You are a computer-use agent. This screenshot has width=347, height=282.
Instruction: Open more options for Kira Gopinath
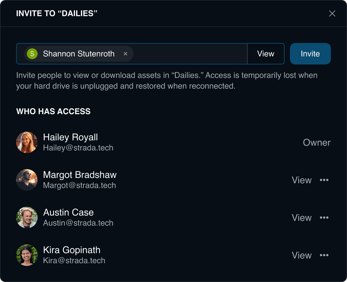(324, 255)
